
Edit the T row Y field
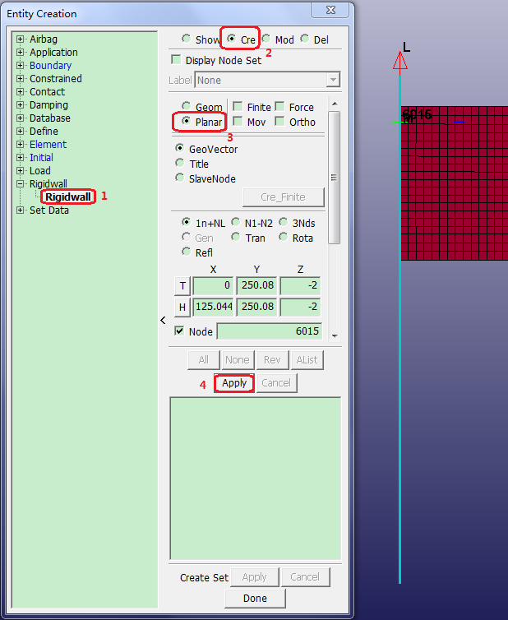point(256,285)
